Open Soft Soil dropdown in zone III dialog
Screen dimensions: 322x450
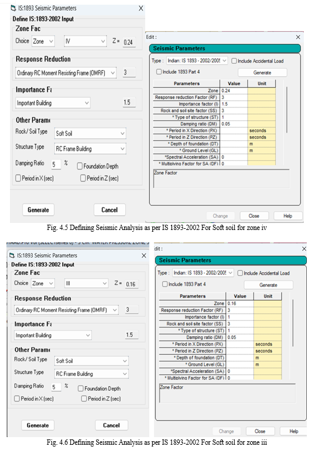tap(91, 361)
